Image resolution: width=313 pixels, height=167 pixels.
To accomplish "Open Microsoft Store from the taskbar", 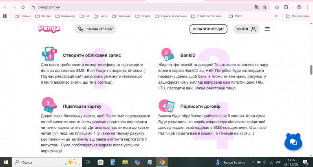I will pos(100,162).
